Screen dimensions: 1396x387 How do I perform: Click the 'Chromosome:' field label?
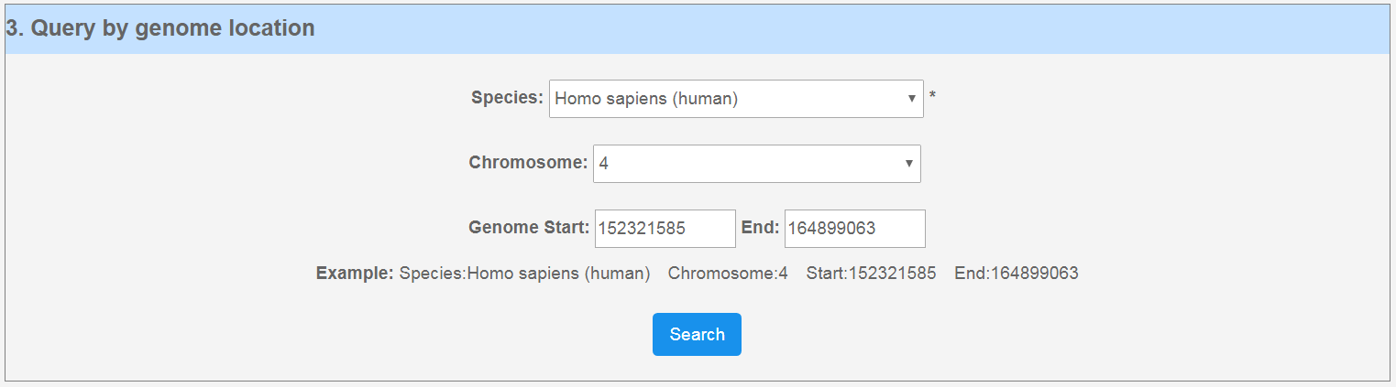click(x=528, y=163)
